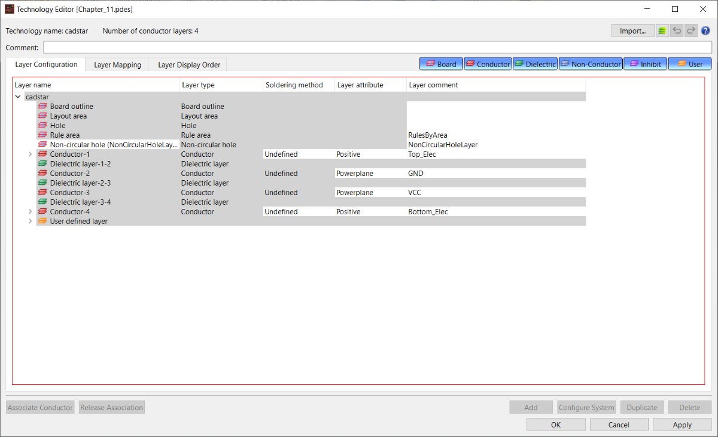718x437 pixels.
Task: Click the undo arrow icon
Action: [677, 31]
